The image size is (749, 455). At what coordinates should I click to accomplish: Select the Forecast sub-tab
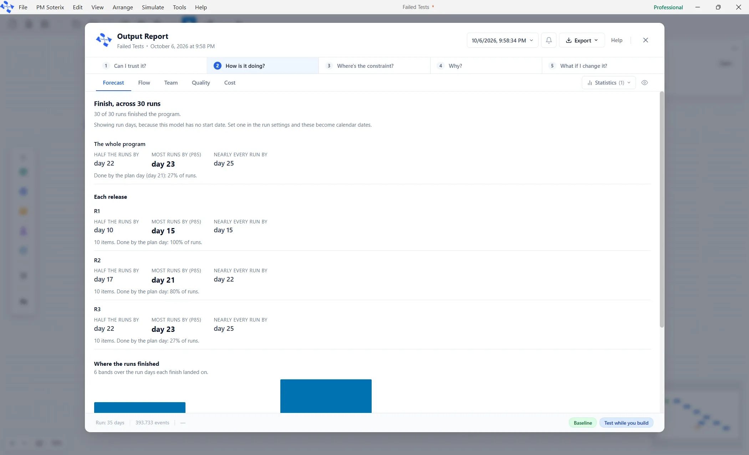tap(113, 83)
